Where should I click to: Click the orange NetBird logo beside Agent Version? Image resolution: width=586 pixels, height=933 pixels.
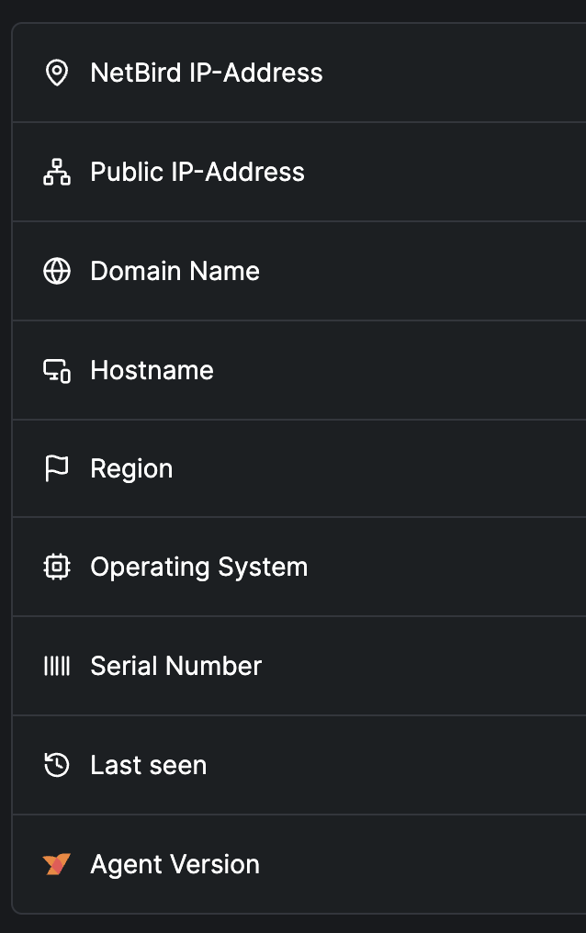[x=57, y=864]
